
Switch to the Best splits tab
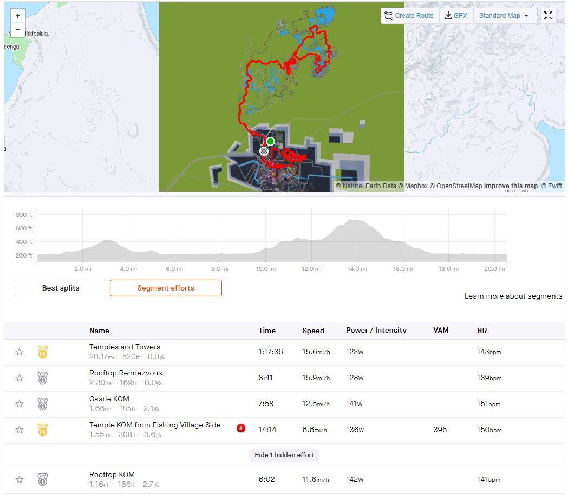pos(61,288)
